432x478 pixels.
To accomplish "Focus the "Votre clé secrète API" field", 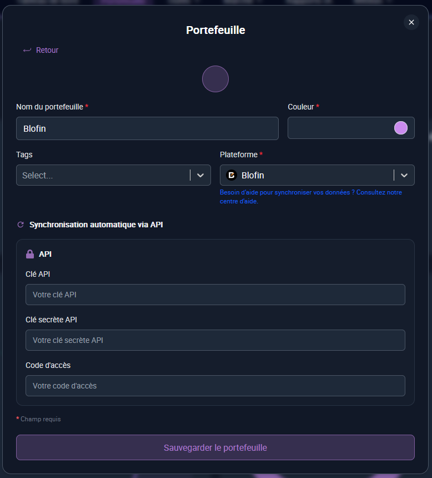I will point(215,340).
